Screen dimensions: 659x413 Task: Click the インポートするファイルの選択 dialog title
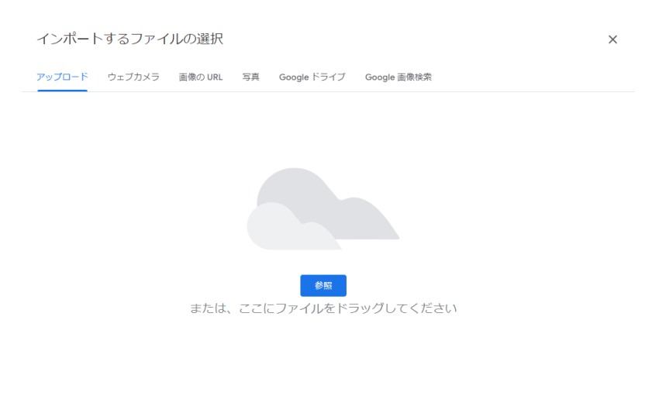point(129,39)
